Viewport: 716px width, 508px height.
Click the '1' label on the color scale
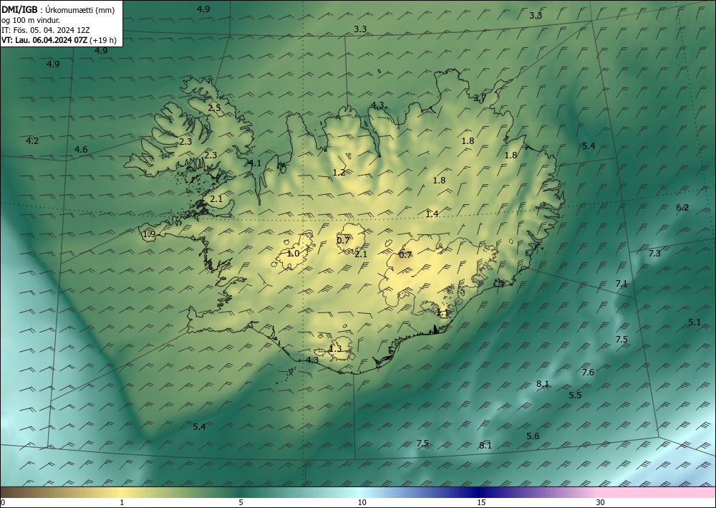click(122, 503)
